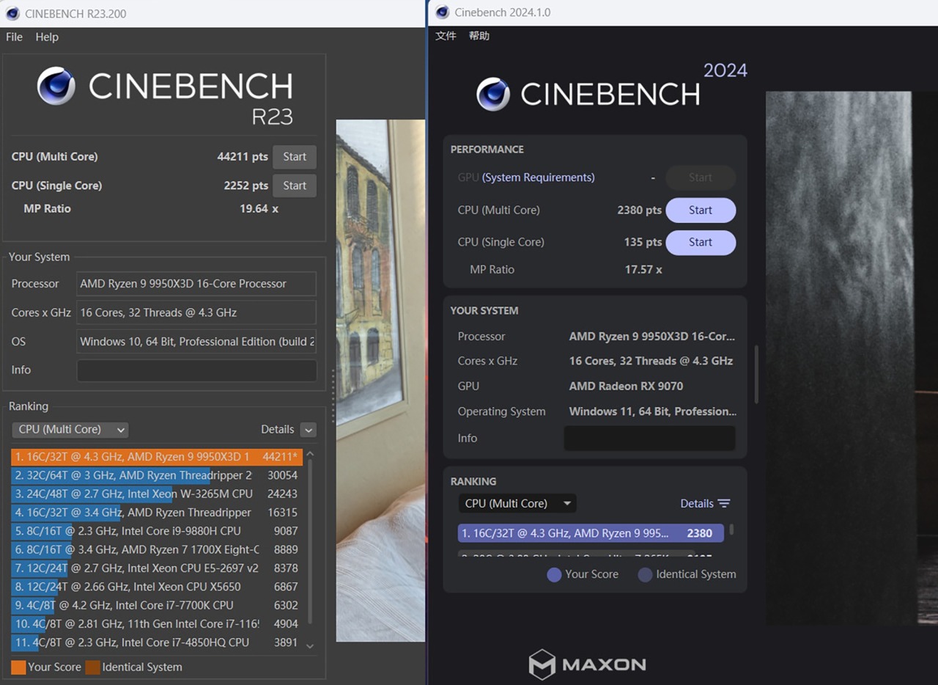The width and height of the screenshot is (938, 685).
Task: Open the Help menu in R23
Action: (x=47, y=37)
